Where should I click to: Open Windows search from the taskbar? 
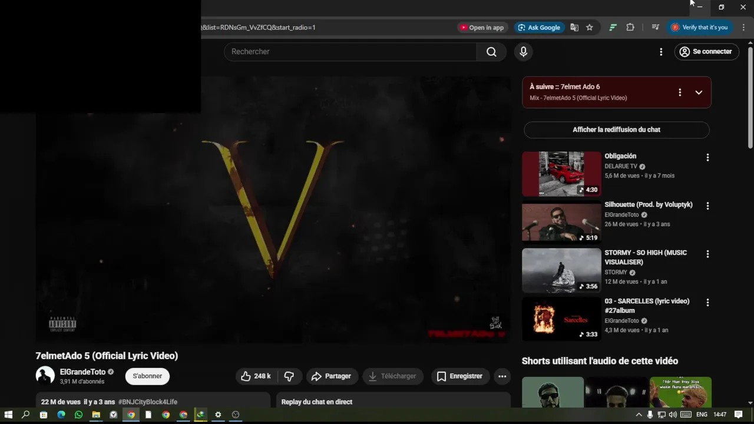pyautogui.click(x=25, y=415)
